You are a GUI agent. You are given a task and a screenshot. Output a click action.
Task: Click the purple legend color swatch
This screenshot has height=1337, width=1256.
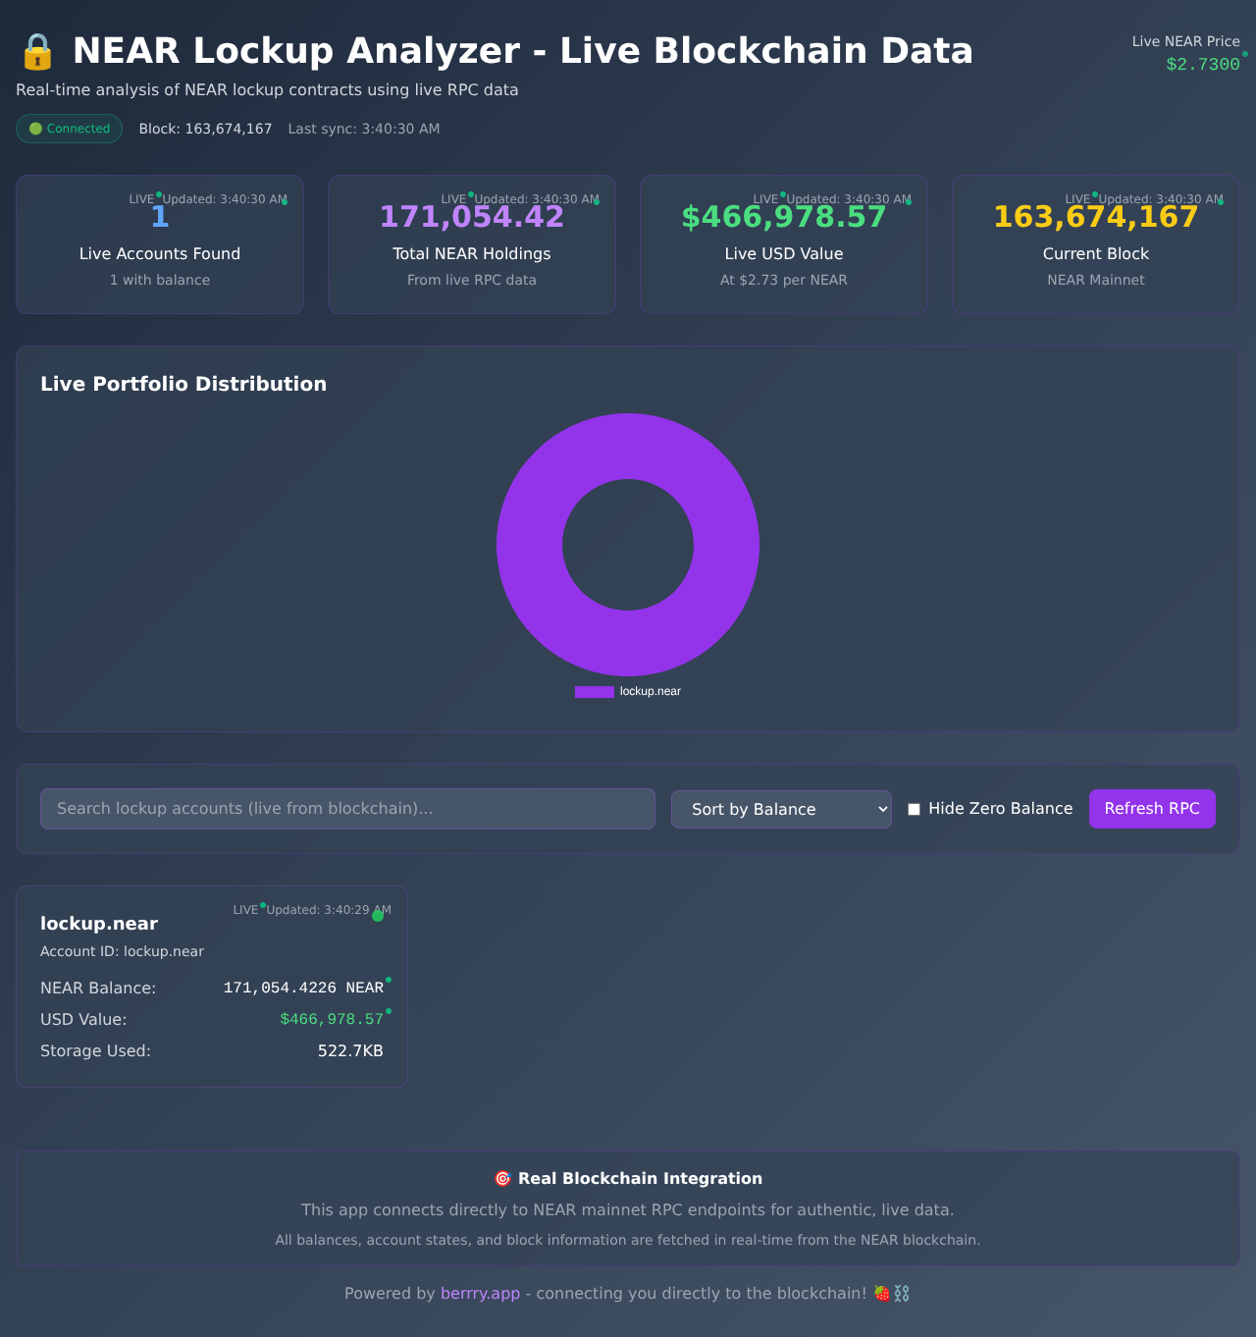594,691
